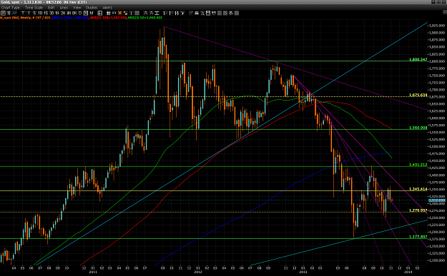
Task: Set the 10-minute interval button
Action: pos(40,13)
